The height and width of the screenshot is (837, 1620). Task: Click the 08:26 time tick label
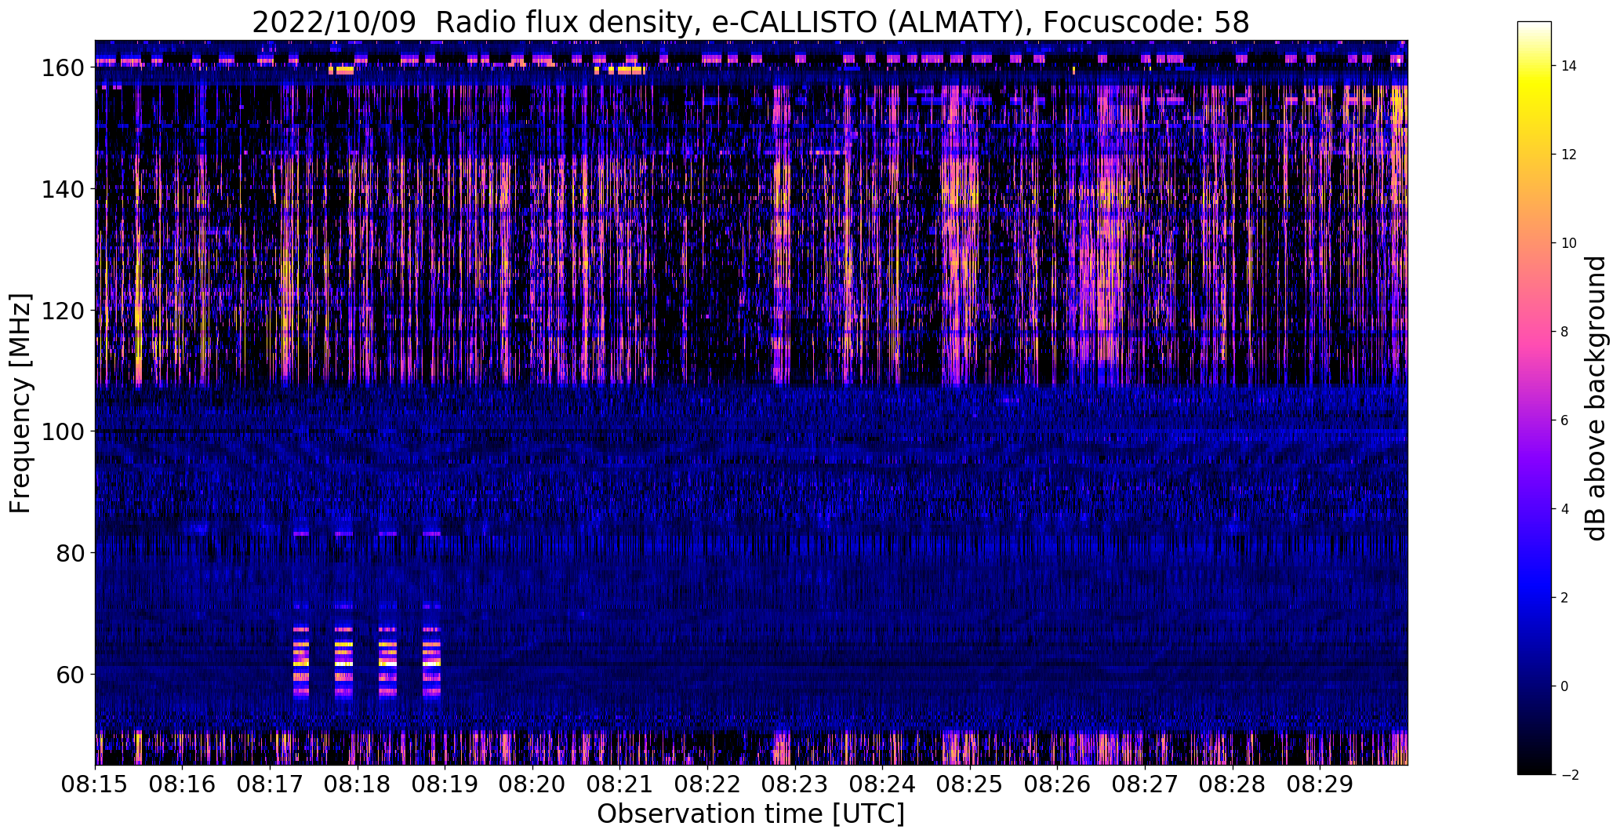[1058, 784]
